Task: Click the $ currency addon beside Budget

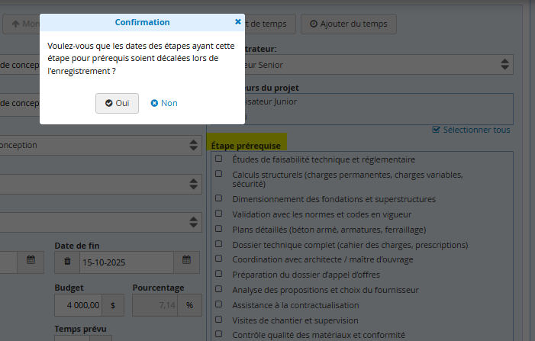Action: [x=113, y=305]
